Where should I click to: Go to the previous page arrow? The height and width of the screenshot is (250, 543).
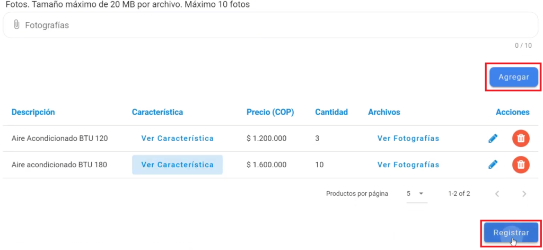click(x=497, y=194)
